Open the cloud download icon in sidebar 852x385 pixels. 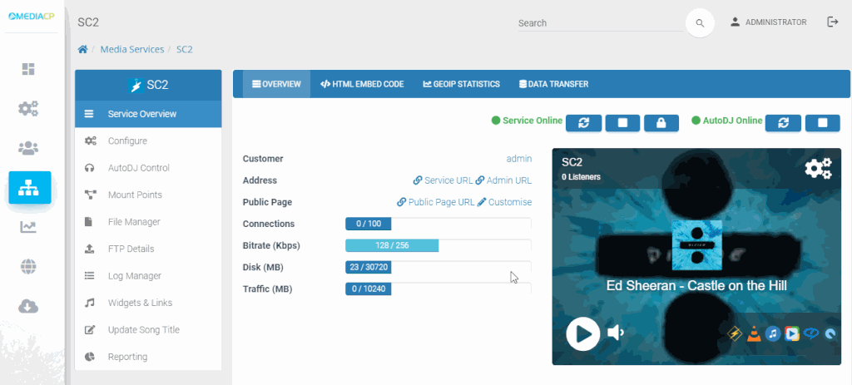28,307
